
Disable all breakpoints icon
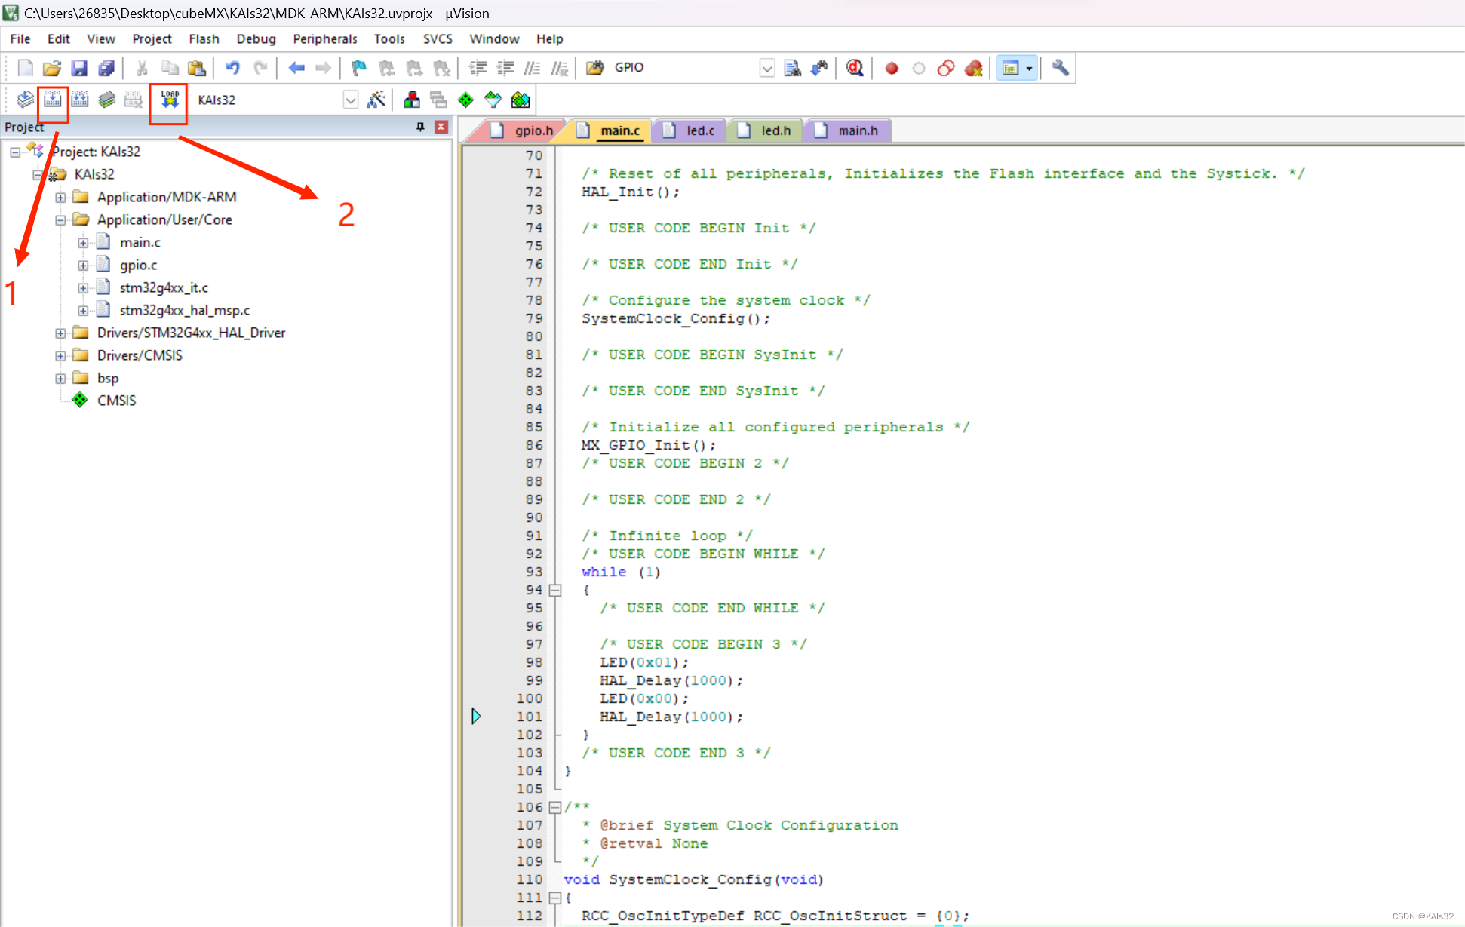[946, 68]
